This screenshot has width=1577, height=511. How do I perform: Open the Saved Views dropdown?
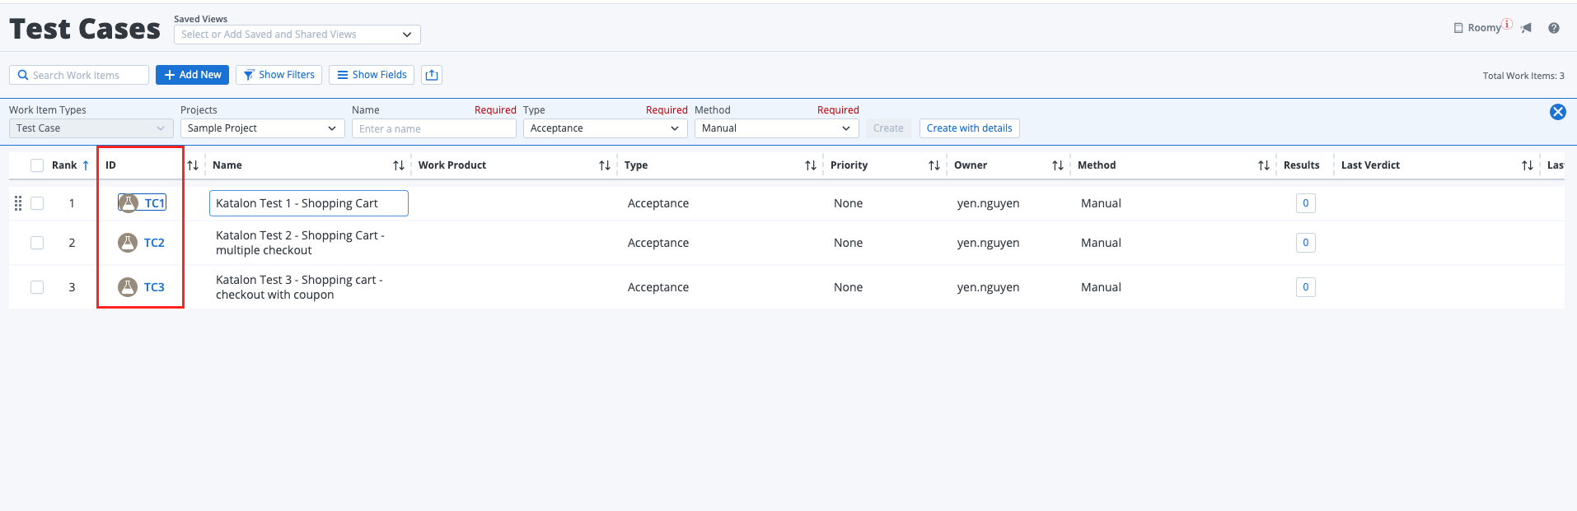click(x=297, y=35)
